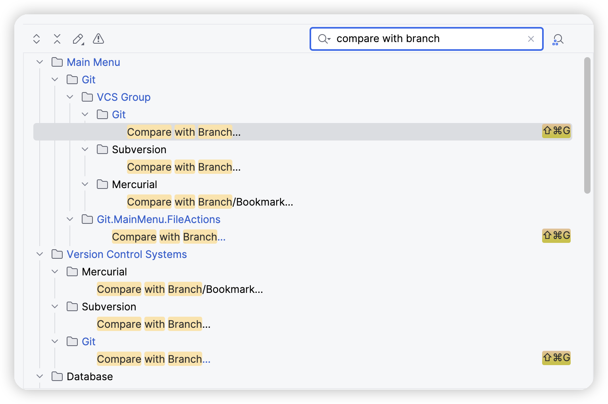Clear the search field with the X
Viewport: 608px width, 404px height.
[x=531, y=39]
